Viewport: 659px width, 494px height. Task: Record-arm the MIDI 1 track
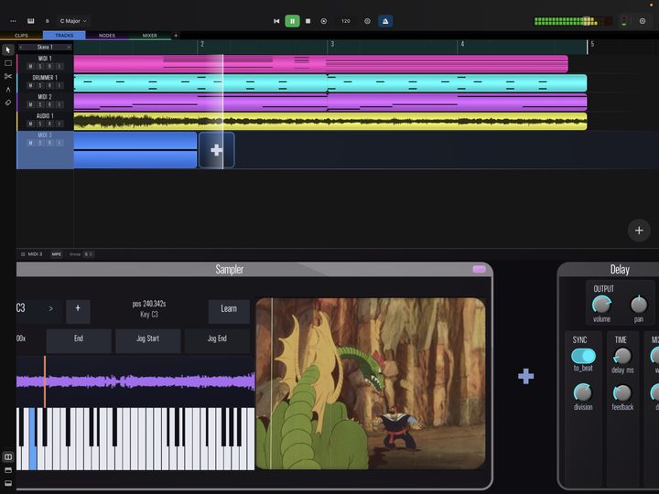(x=49, y=67)
